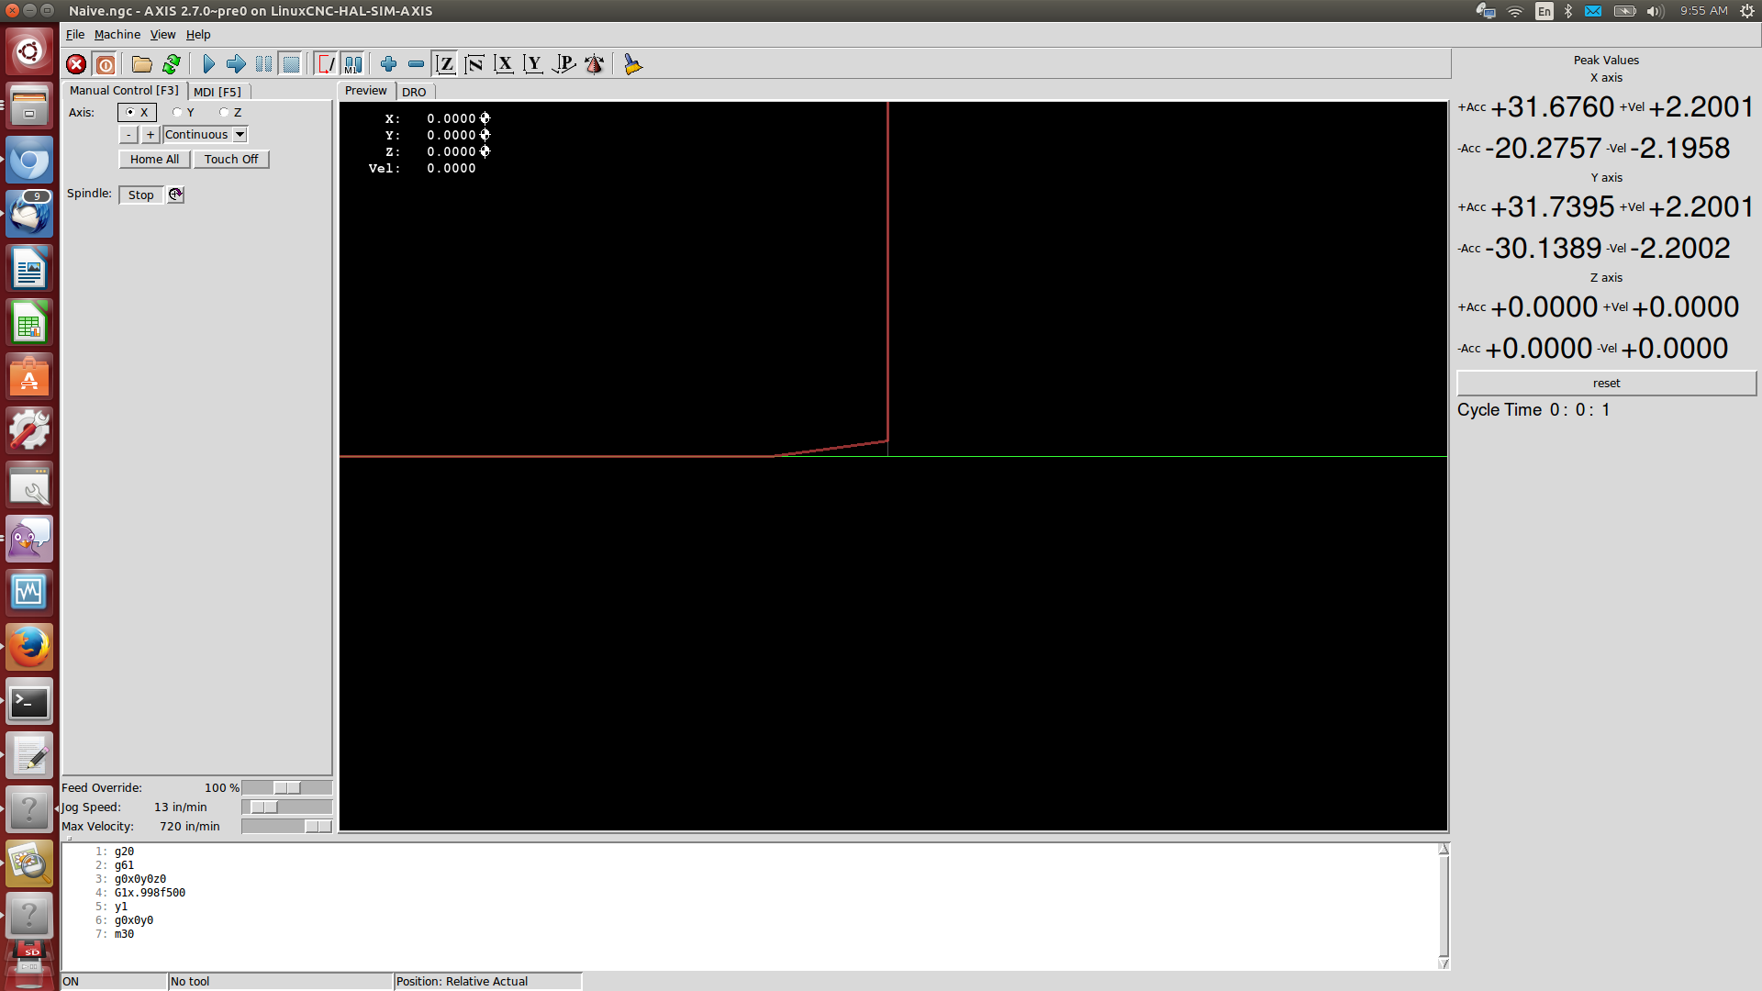Open system volume indicator
This screenshot has width=1762, height=991.
click(1655, 11)
